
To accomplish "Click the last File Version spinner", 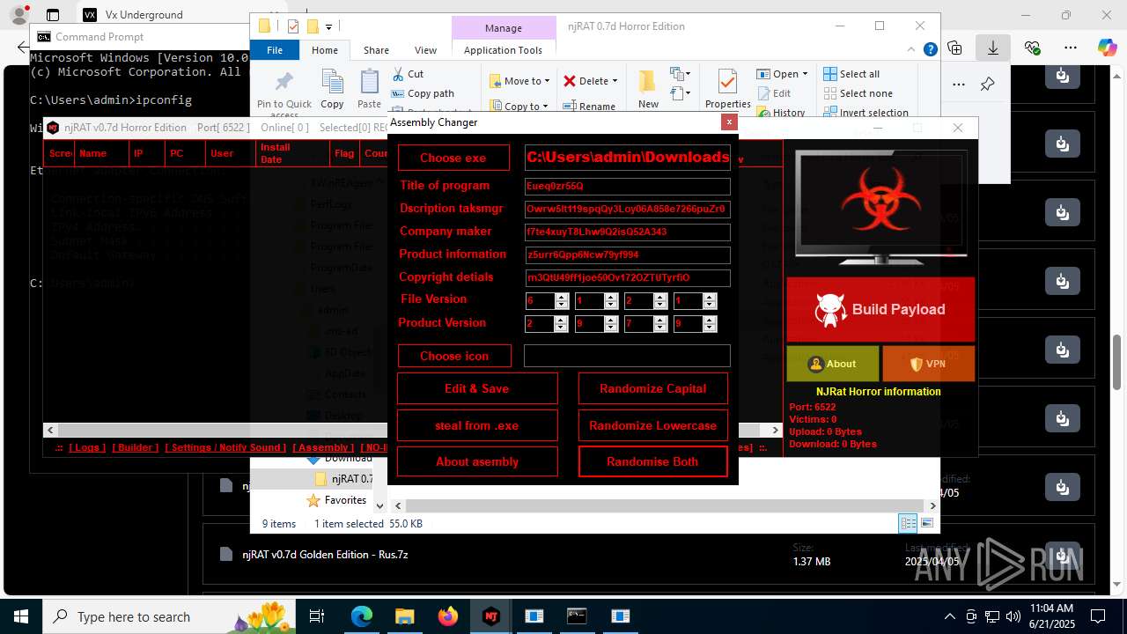I will click(695, 301).
